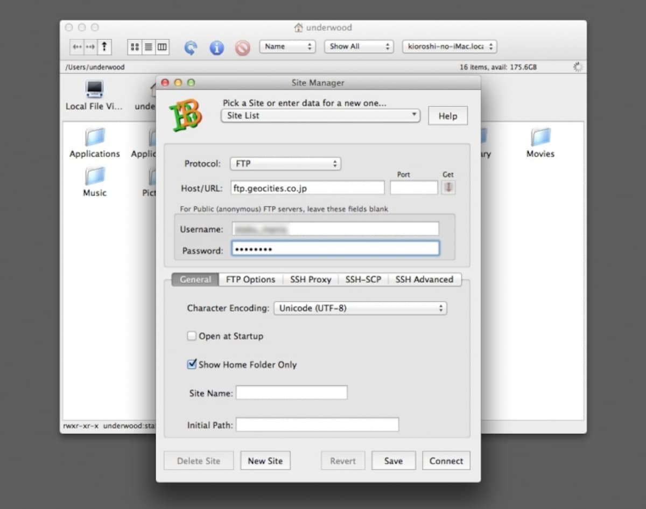Uncheck Show Home Folder Only
The width and height of the screenshot is (646, 509).
(x=192, y=365)
